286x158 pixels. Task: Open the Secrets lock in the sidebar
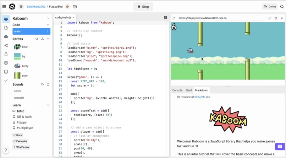pos(6,54)
